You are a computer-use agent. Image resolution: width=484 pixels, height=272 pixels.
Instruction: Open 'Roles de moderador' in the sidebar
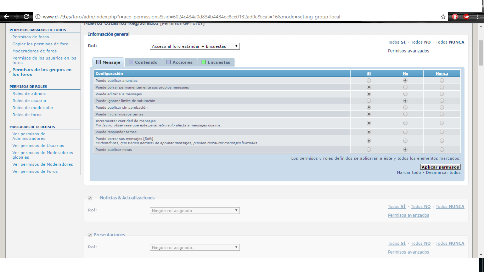point(33,108)
